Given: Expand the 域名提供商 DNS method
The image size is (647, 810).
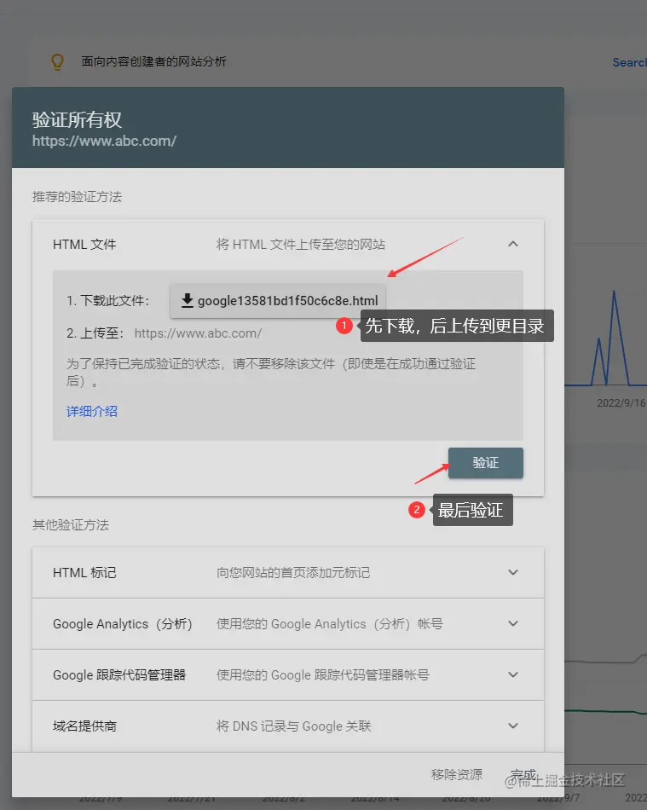Looking at the screenshot, I should [x=287, y=726].
